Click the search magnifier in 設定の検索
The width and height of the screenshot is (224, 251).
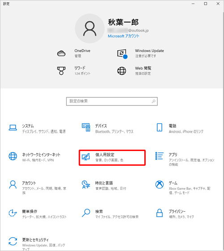tap(154, 101)
